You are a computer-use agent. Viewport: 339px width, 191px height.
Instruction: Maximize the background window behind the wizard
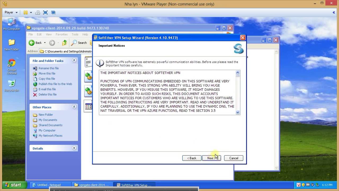270,40
